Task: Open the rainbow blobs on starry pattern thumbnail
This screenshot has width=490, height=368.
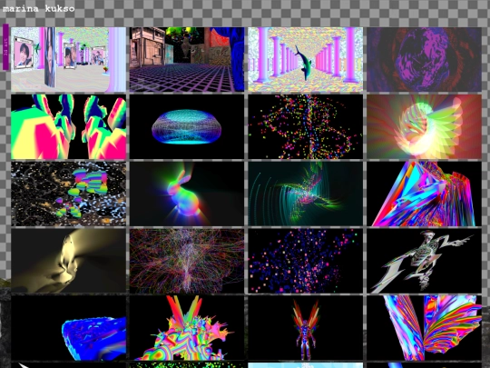Action: [x=68, y=194]
